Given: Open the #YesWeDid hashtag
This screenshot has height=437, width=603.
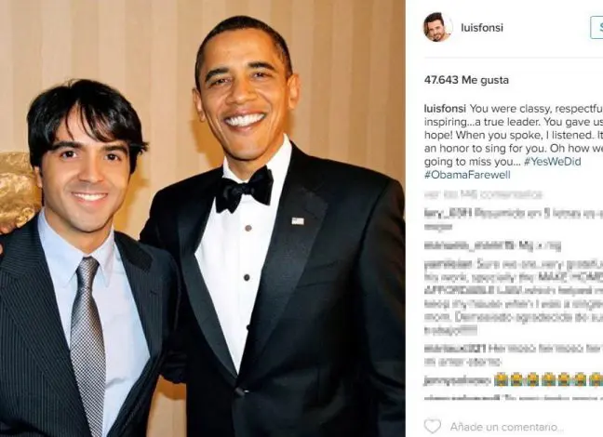Looking at the screenshot, I should [x=552, y=162].
